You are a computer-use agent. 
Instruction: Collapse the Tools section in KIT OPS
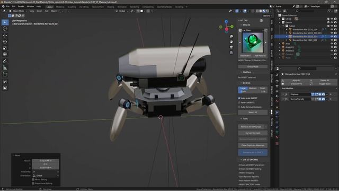(242, 119)
